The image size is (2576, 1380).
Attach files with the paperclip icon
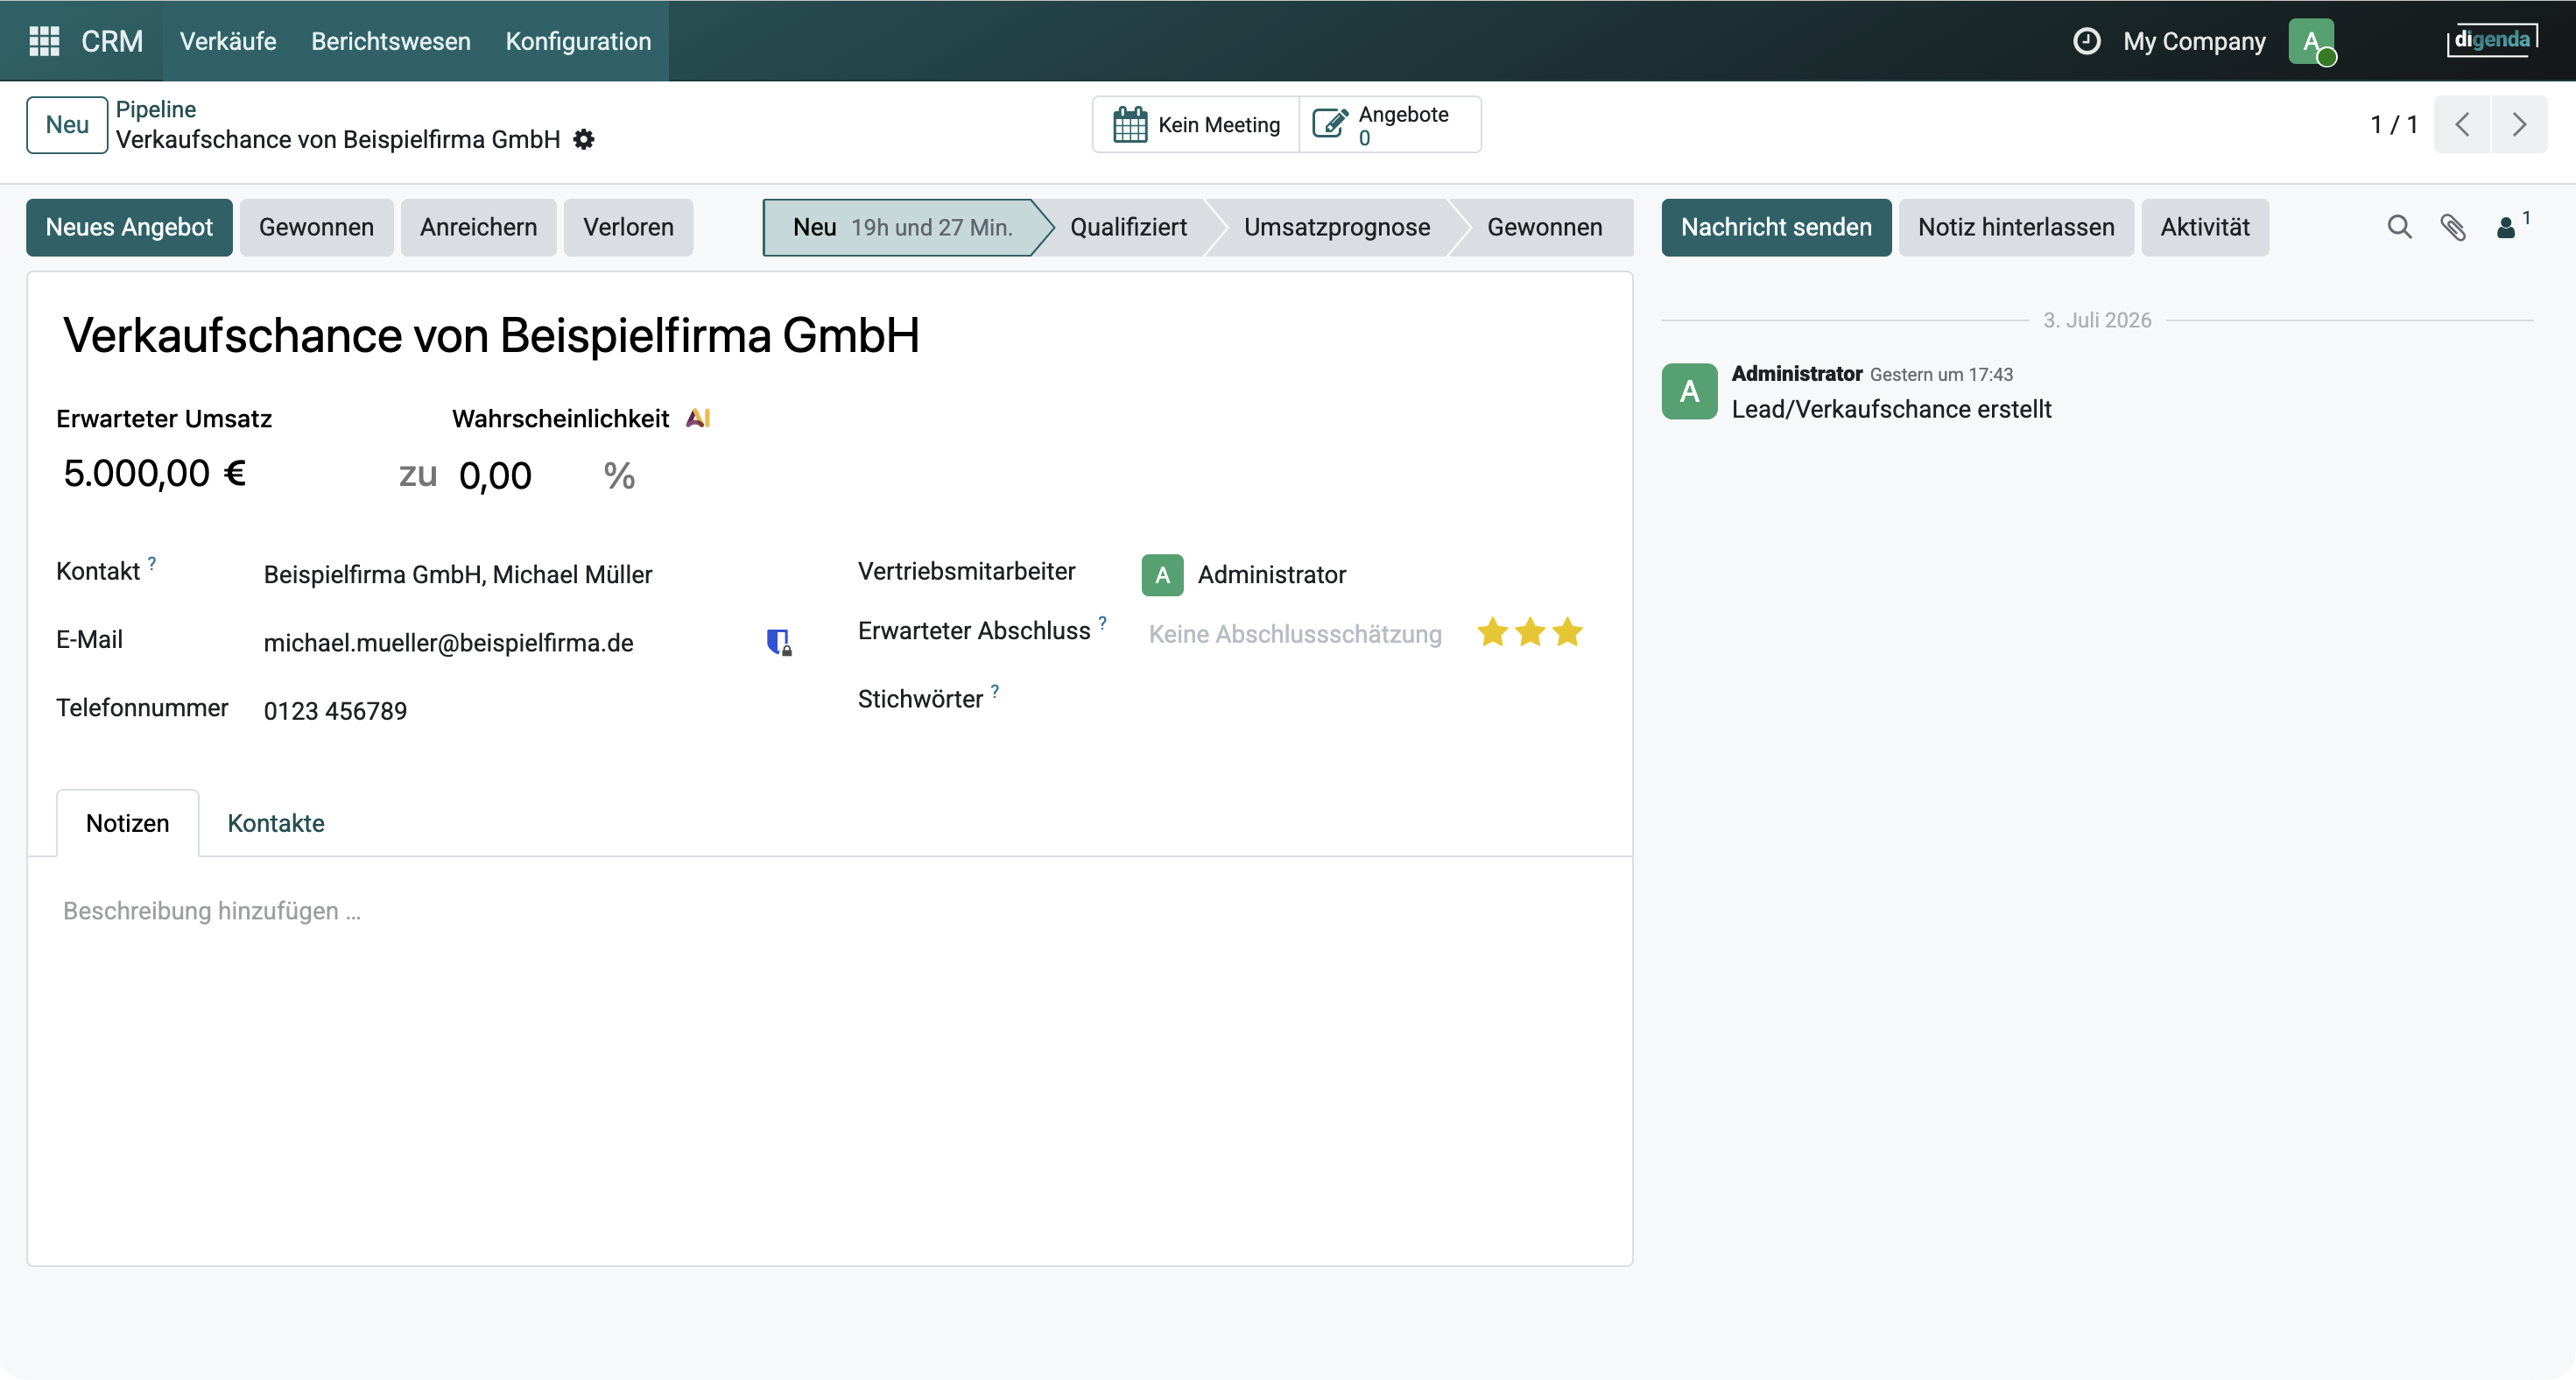[x=2453, y=227]
